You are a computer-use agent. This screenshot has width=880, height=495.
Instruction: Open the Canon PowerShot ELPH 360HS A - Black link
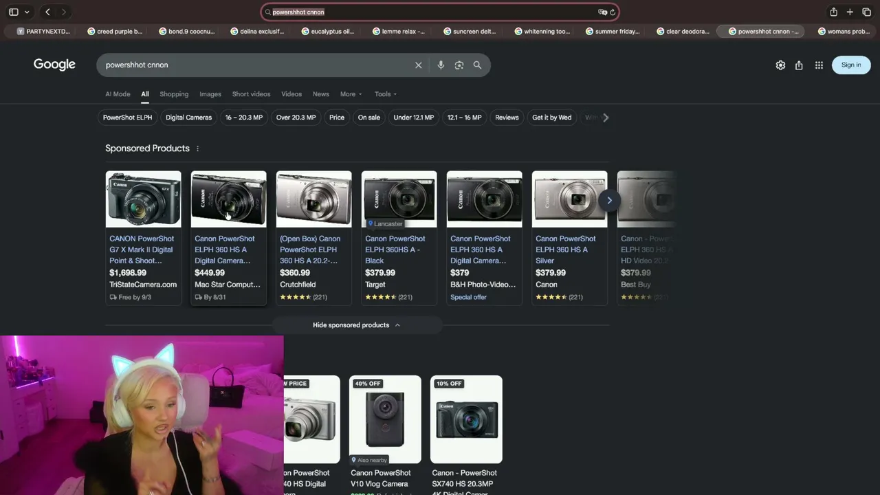pos(395,250)
